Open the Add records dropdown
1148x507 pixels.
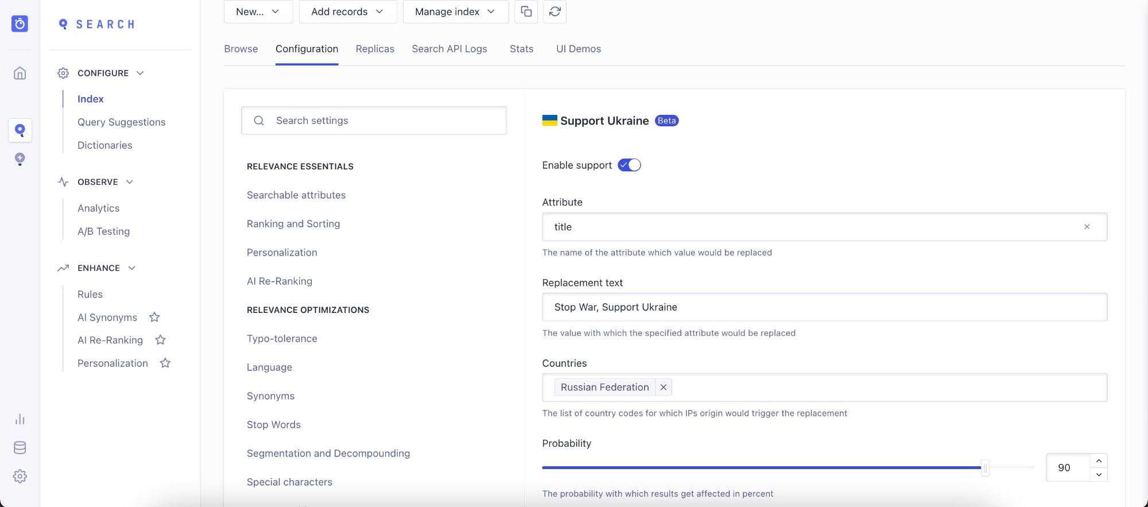click(348, 11)
